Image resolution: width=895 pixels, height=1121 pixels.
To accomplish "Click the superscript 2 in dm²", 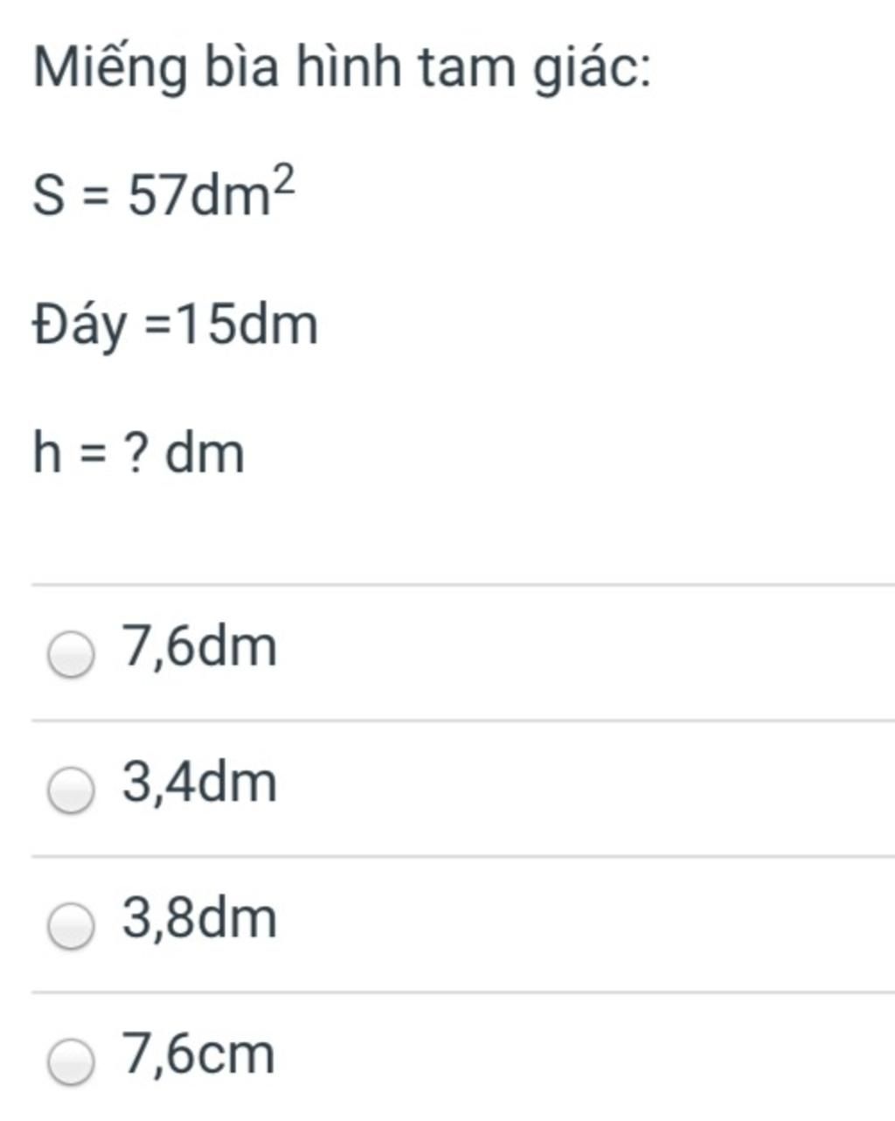I will point(284,182).
